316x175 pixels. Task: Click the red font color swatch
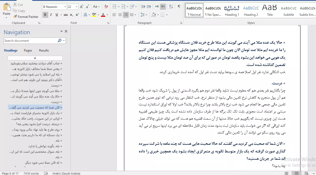click(103, 15)
